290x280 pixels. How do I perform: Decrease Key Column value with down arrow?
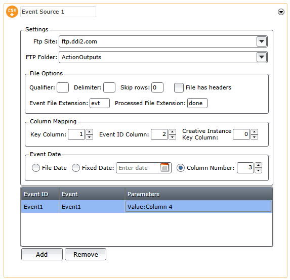90,137
